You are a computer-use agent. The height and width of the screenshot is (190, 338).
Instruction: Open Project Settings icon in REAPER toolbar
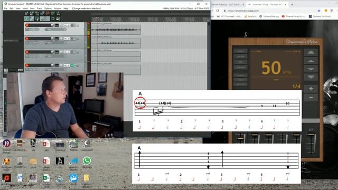(x=42, y=14)
